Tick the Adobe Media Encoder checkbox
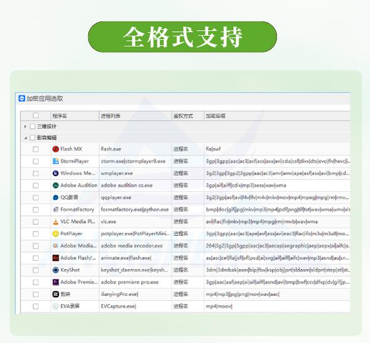The height and width of the screenshot is (343, 370). pyautogui.click(x=36, y=246)
